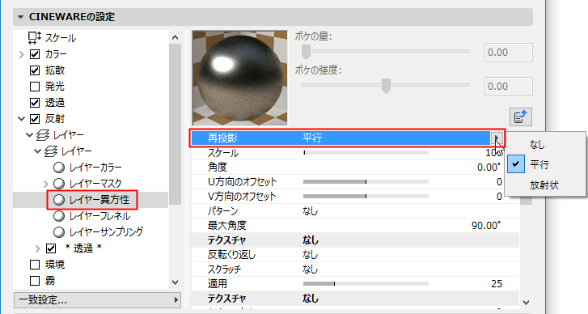Screen dimensions: 588x314
Task: Enable the 環境 checkbox
Action: click(35, 265)
